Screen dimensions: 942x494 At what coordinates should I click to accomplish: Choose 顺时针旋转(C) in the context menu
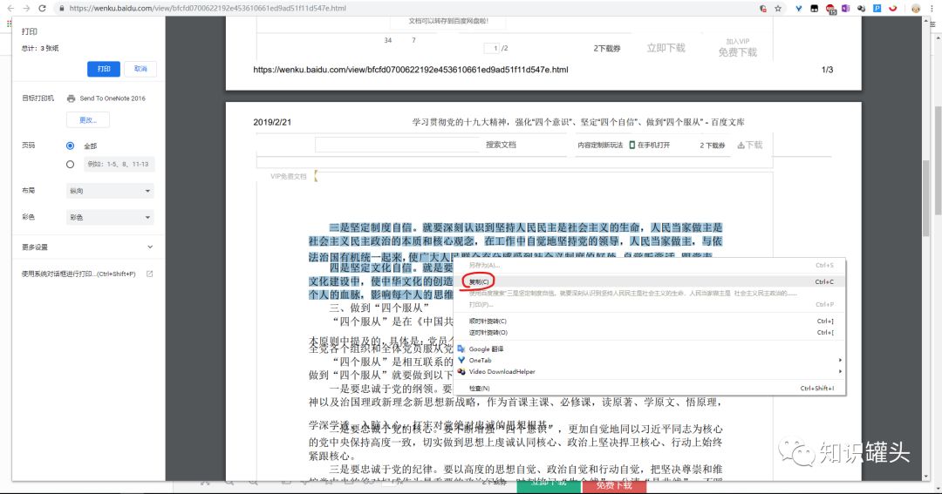pos(650,321)
